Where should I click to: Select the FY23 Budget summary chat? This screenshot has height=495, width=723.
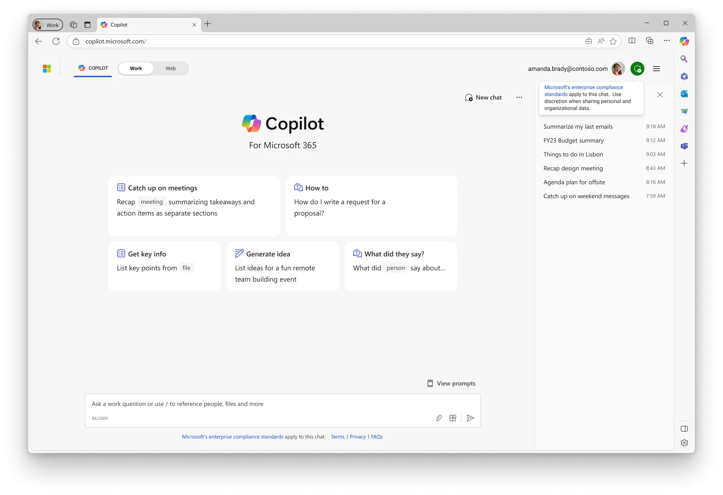[574, 140]
